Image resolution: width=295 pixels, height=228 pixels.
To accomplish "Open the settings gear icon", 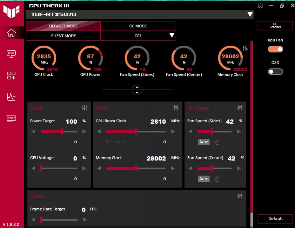I will [x=260, y=6].
